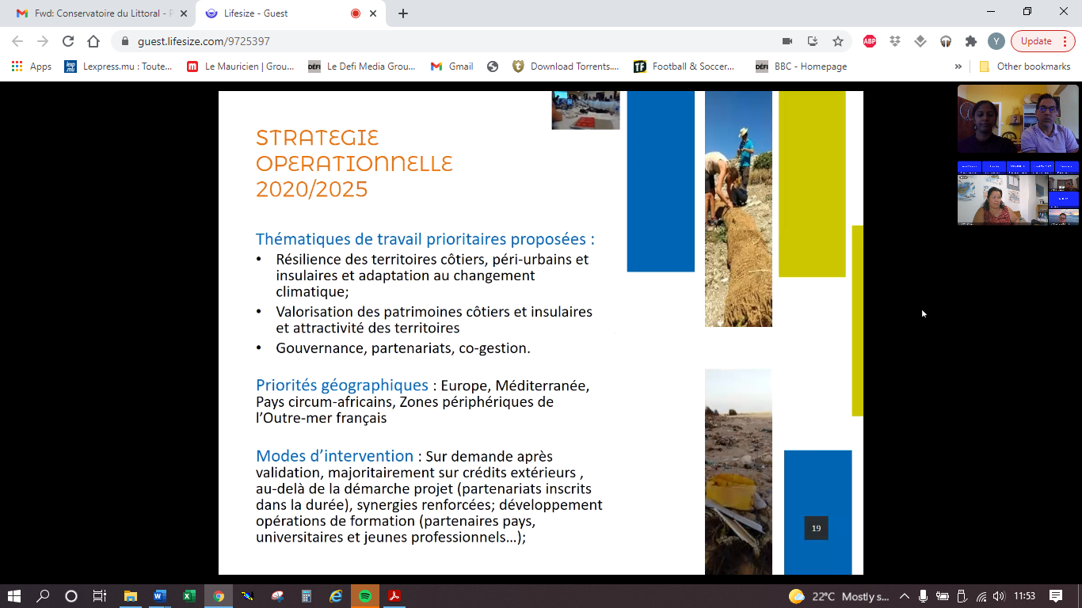Viewport: 1082px width, 608px height.
Task: Select the top participant video thumbnail
Action: pos(1018,119)
